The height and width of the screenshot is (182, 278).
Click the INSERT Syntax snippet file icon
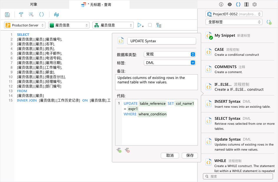point(209,104)
